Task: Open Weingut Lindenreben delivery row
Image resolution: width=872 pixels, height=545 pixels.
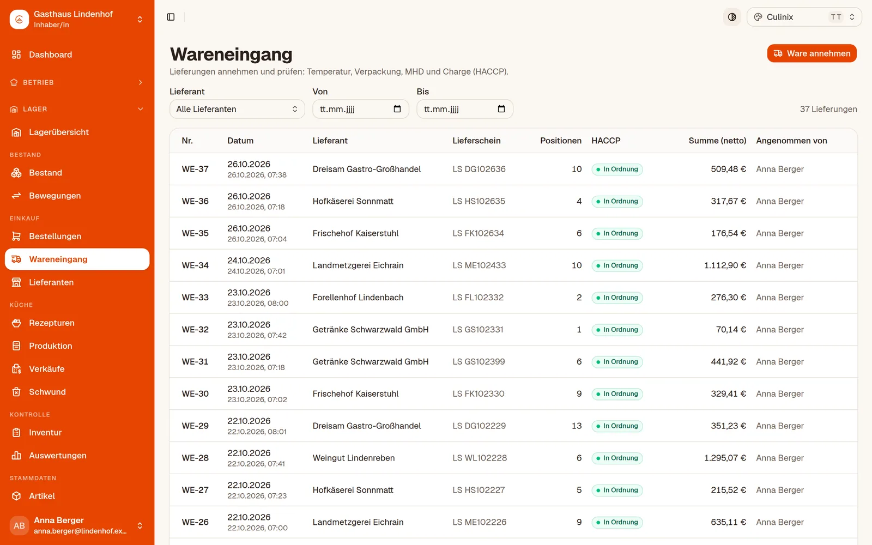Action: (513, 458)
